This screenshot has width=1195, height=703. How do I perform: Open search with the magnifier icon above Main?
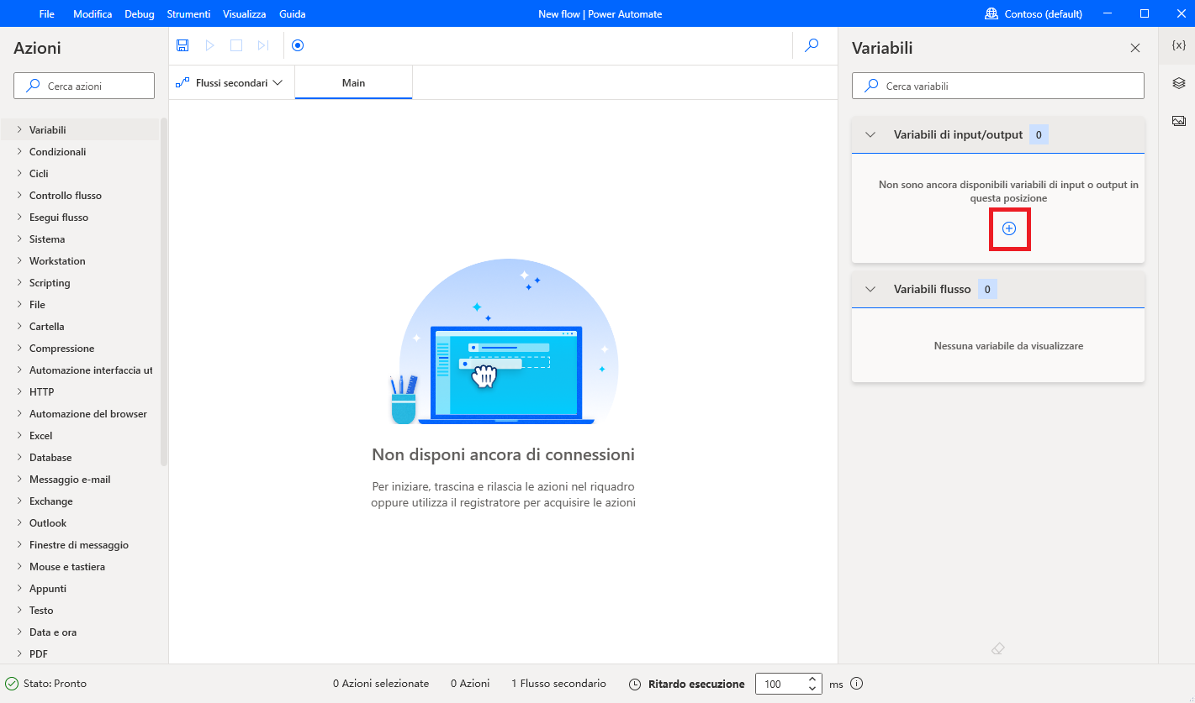pyautogui.click(x=811, y=45)
